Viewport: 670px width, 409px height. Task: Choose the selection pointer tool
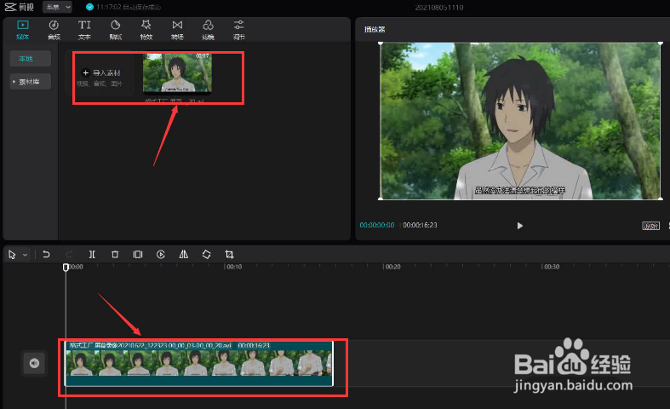click(12, 255)
